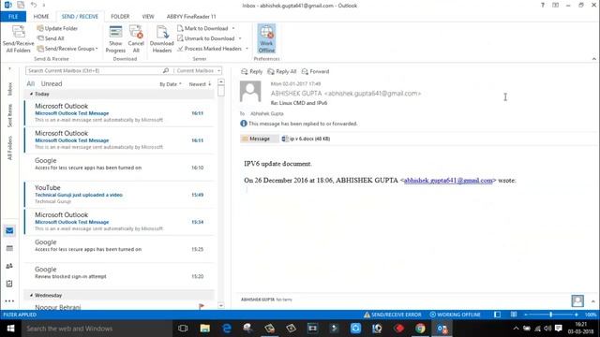600x337 pixels.
Task: Click Process Marked Headers
Action: point(209,49)
